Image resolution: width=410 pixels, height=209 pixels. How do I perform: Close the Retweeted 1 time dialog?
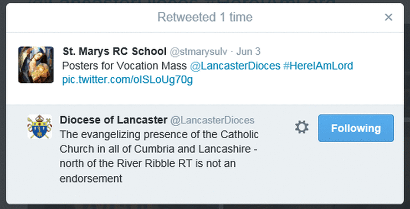(x=388, y=18)
